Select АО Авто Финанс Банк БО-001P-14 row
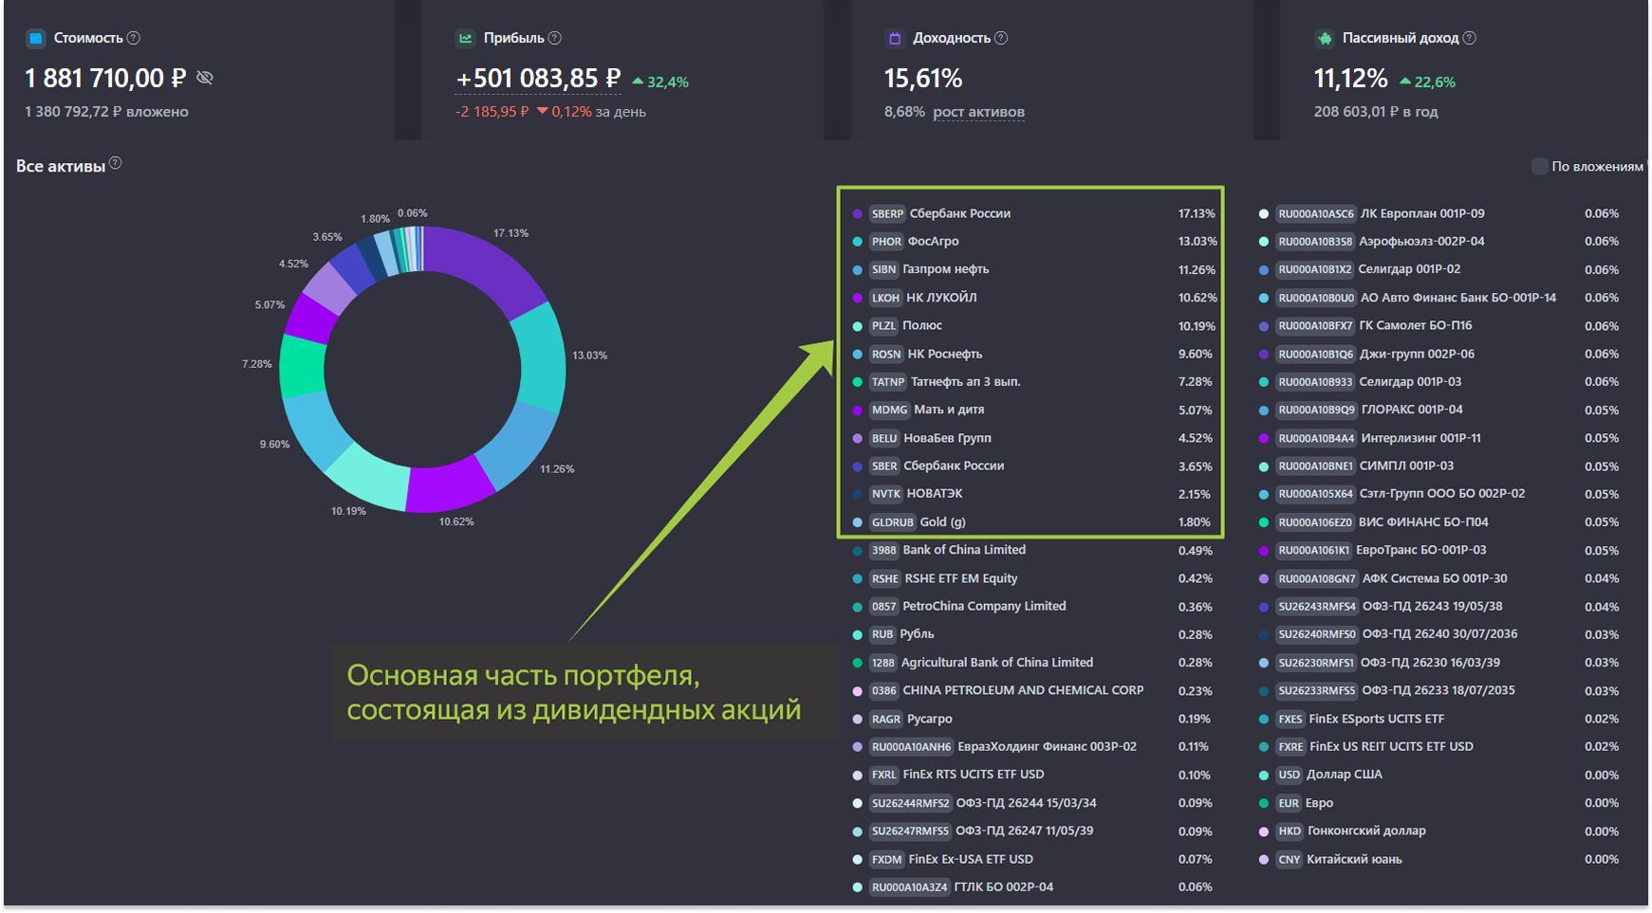Screen dimensions: 1652x913 pyautogui.click(x=1439, y=298)
